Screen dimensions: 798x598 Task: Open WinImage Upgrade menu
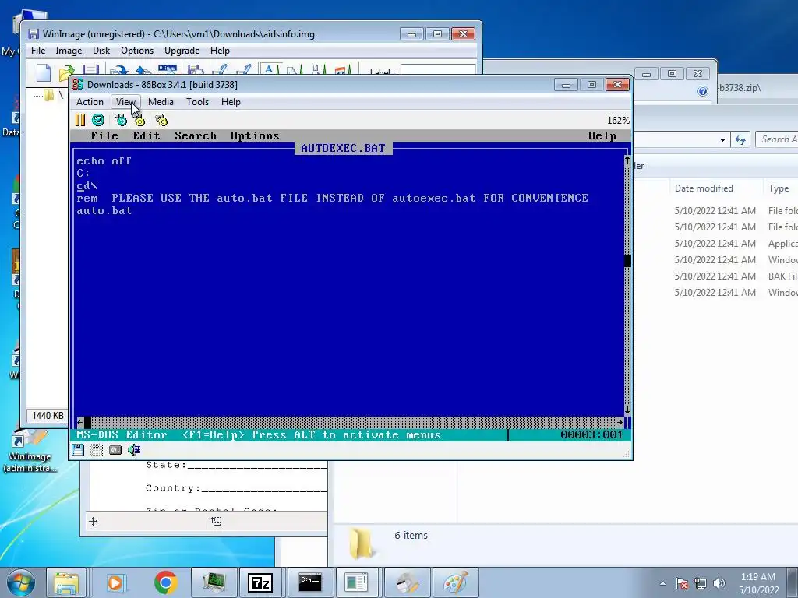pos(182,51)
